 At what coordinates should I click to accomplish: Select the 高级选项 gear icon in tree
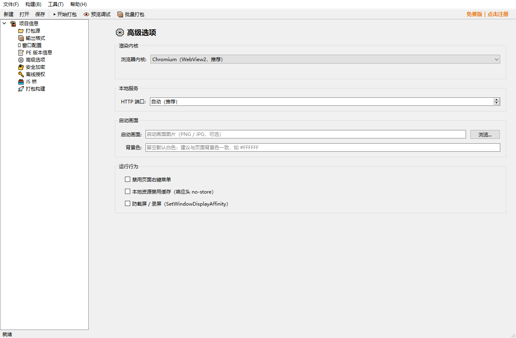[21, 60]
